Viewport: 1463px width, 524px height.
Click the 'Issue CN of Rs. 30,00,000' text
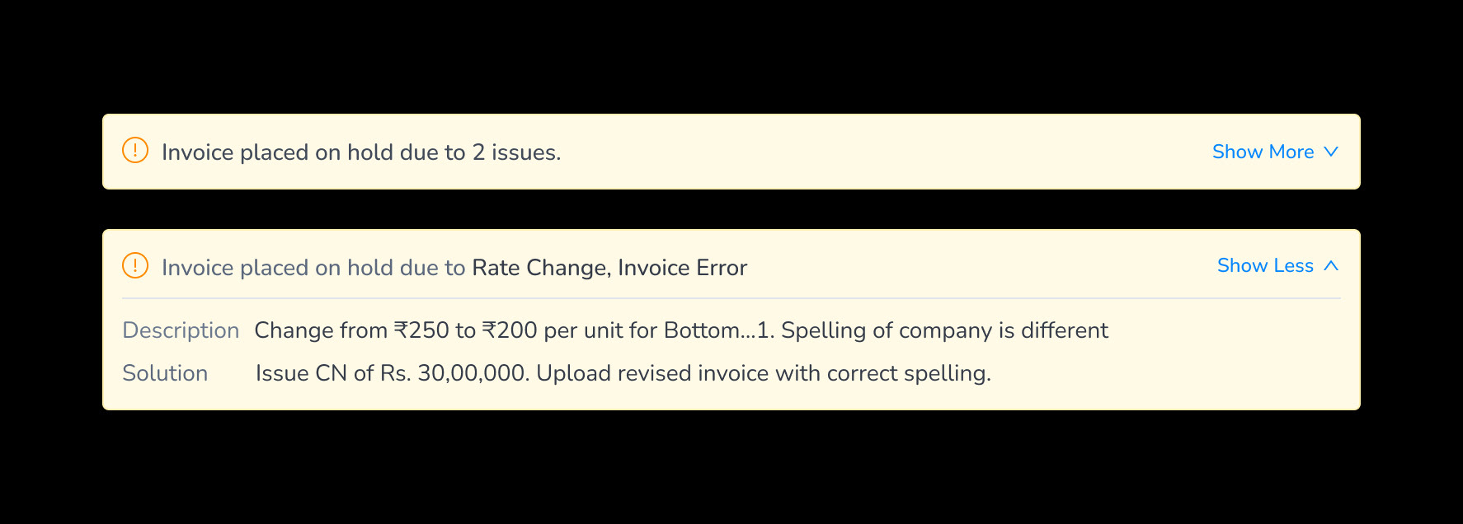(x=391, y=373)
